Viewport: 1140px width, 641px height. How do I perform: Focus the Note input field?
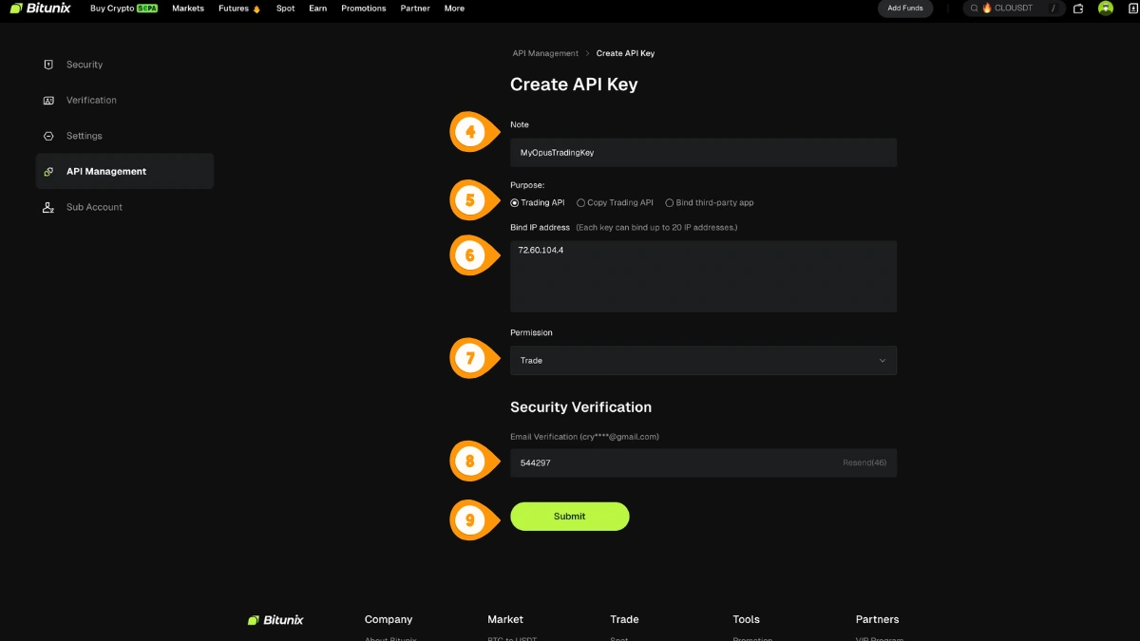[703, 153]
